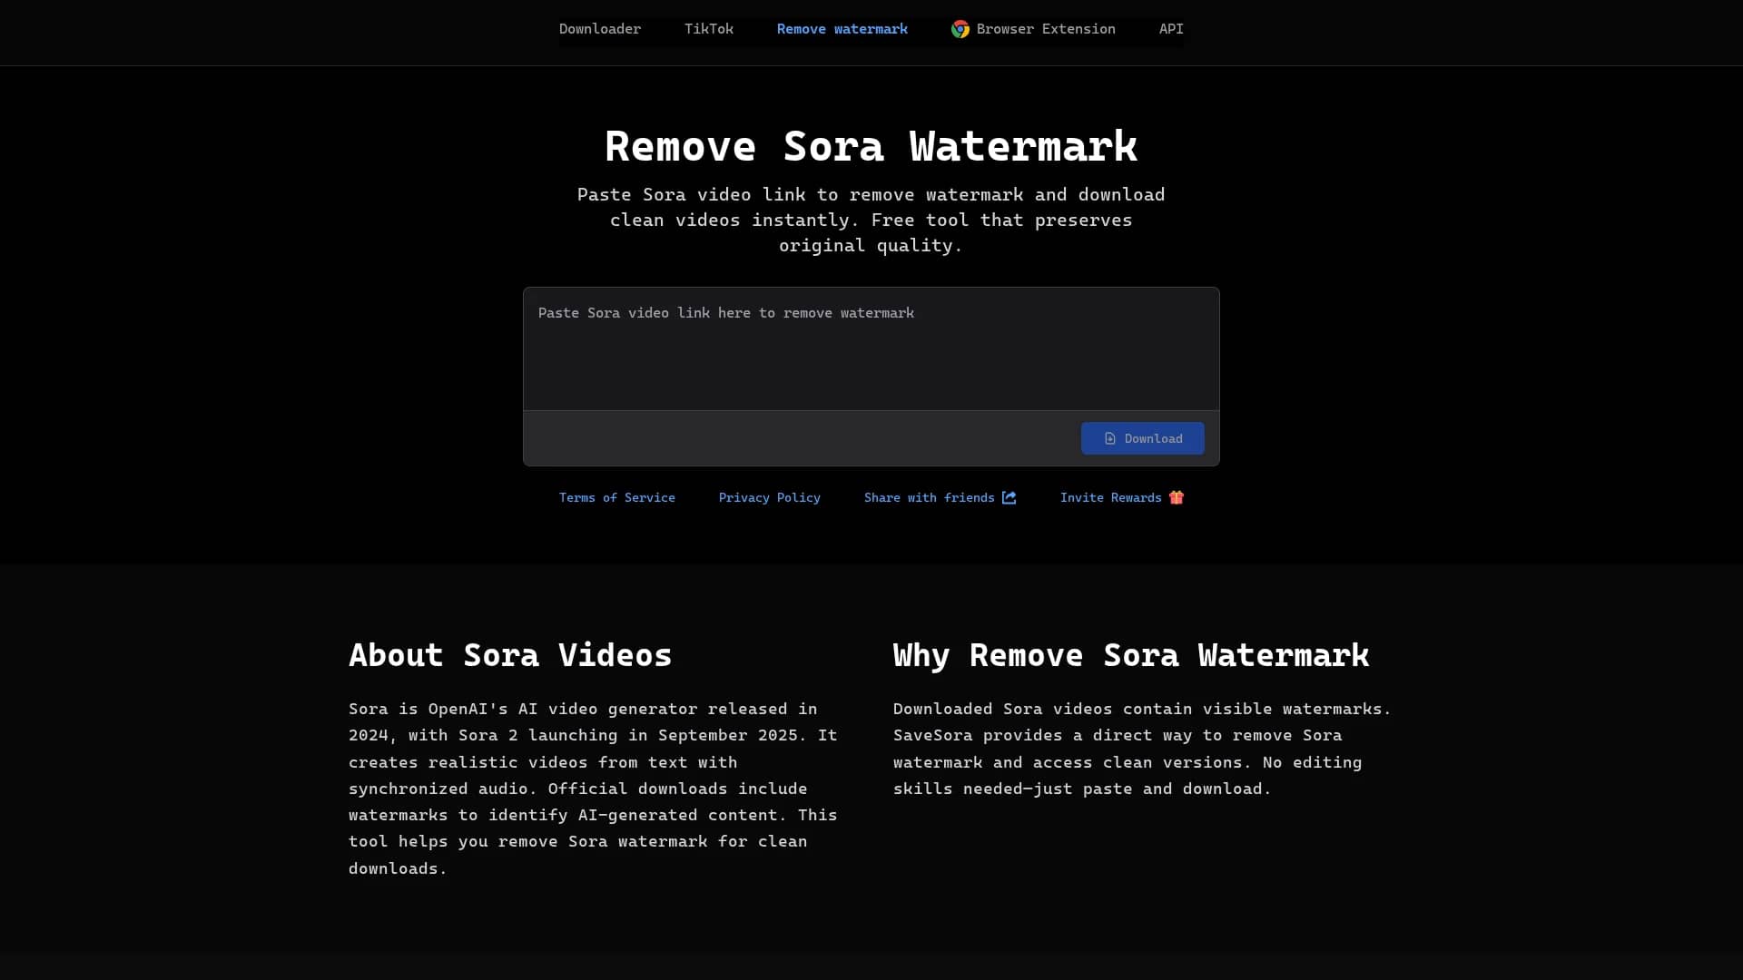Image resolution: width=1743 pixels, height=980 pixels.
Task: Click the paragraph starting 'Sora is OpenAI's'
Action: pyautogui.click(x=593, y=789)
